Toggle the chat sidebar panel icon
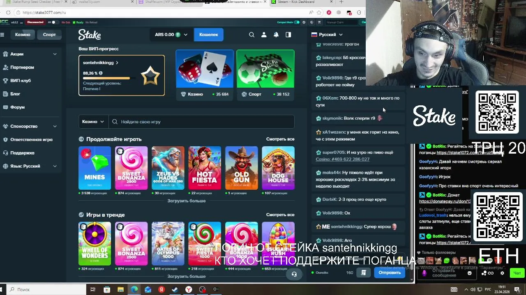The image size is (526, 295). 288,35
